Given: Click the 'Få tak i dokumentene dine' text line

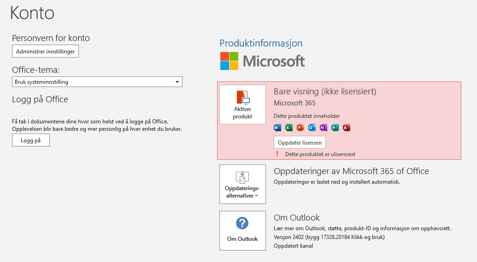Looking at the screenshot, I should (x=90, y=122).
